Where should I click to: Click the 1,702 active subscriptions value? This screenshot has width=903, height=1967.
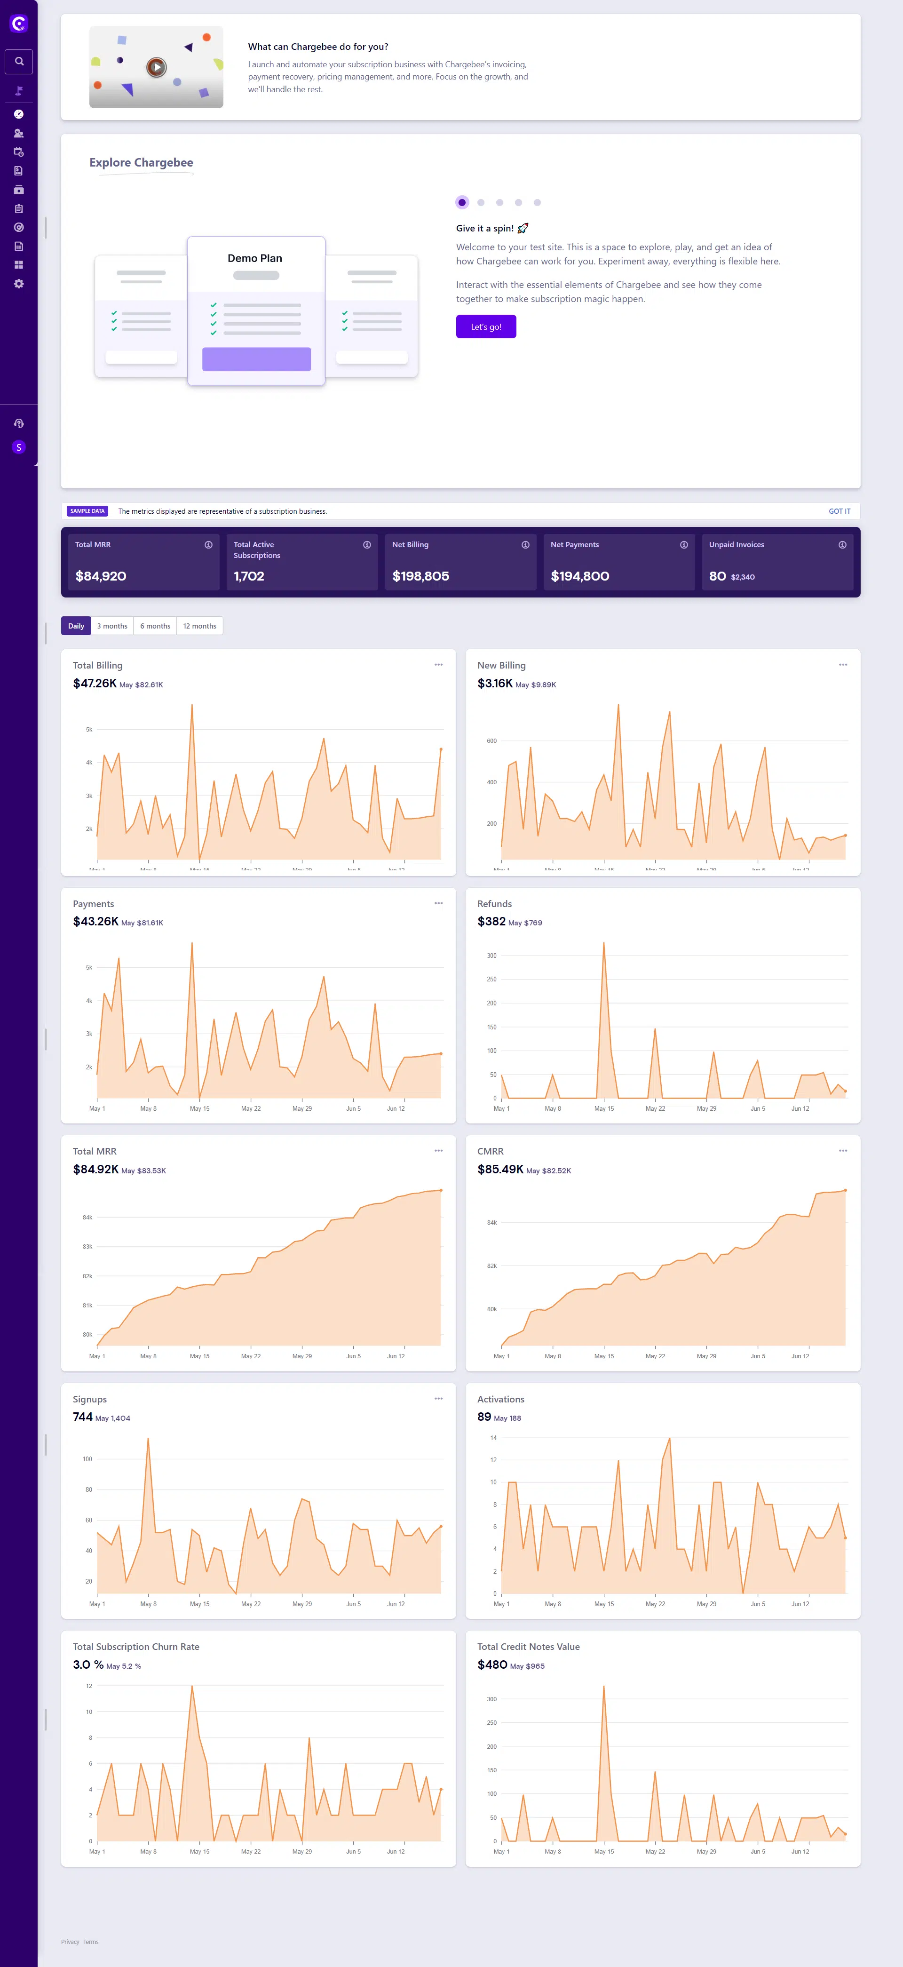pyautogui.click(x=249, y=576)
